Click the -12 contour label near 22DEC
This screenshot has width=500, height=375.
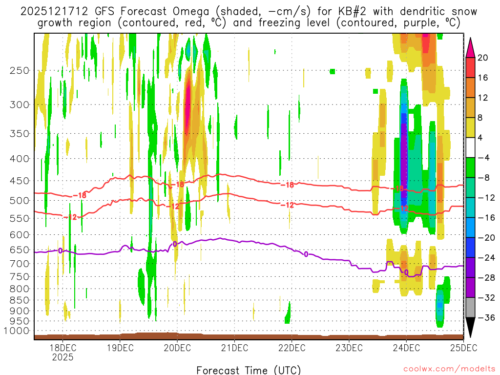[x=287, y=205]
